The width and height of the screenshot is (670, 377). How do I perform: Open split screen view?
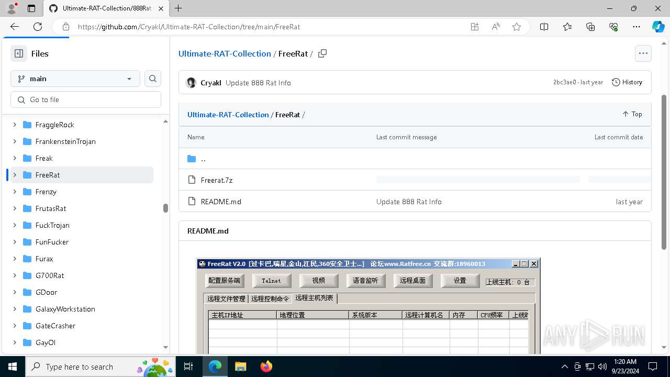point(544,27)
